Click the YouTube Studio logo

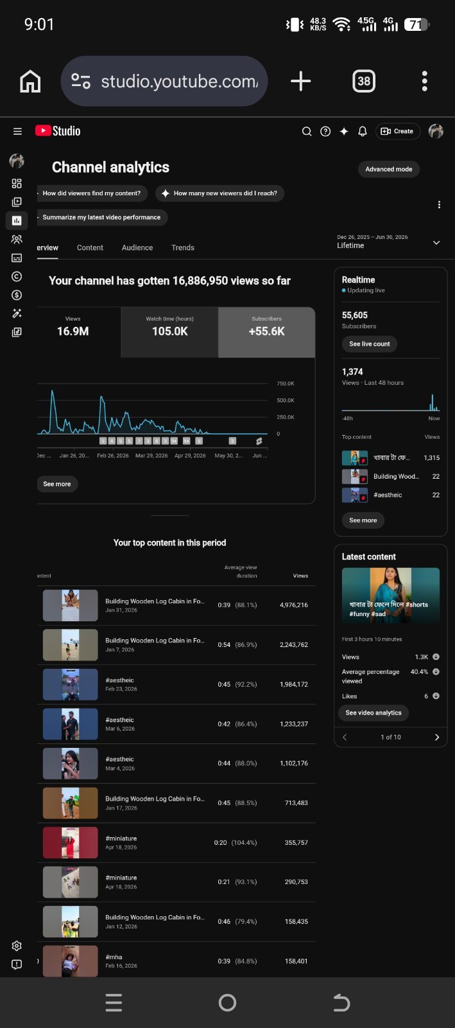58,131
